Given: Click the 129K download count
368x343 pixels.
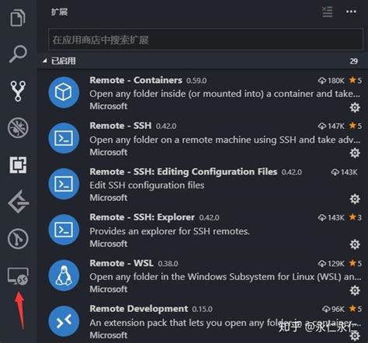Looking at the screenshot, I should 332,264.
